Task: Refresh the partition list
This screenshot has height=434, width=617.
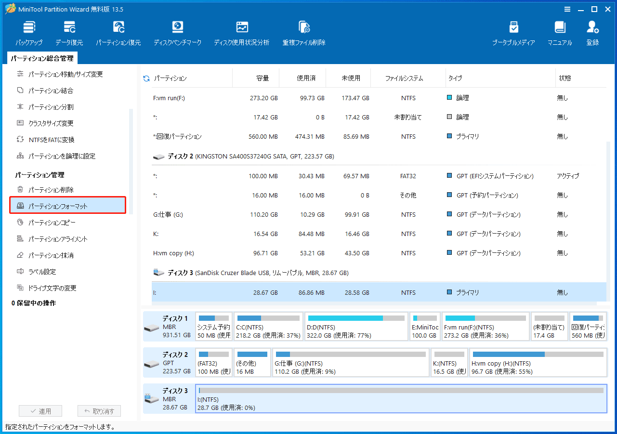Action: (146, 78)
